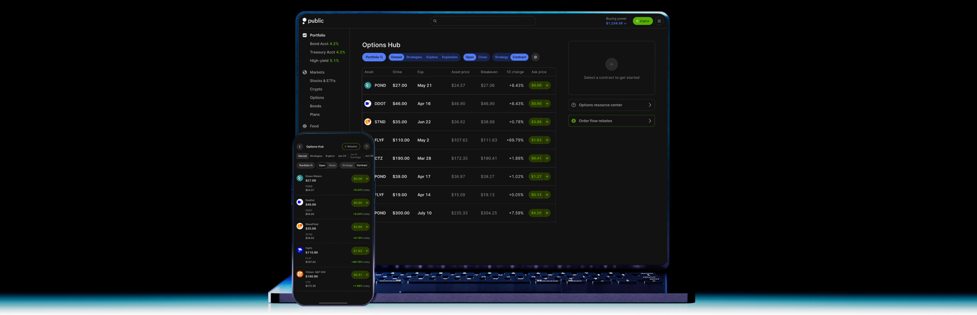This screenshot has width=977, height=315.
Task: Open the Options Hub settings gear
Action: tap(535, 57)
